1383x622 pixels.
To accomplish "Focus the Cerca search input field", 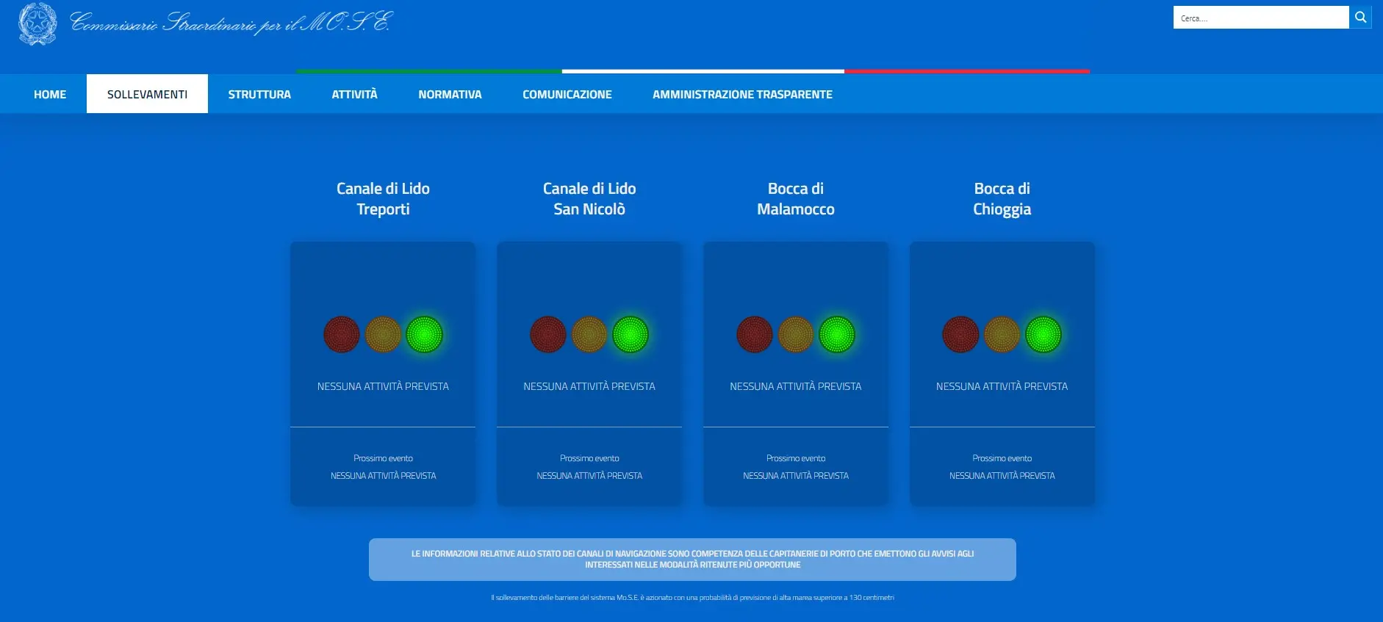I will coord(1261,18).
